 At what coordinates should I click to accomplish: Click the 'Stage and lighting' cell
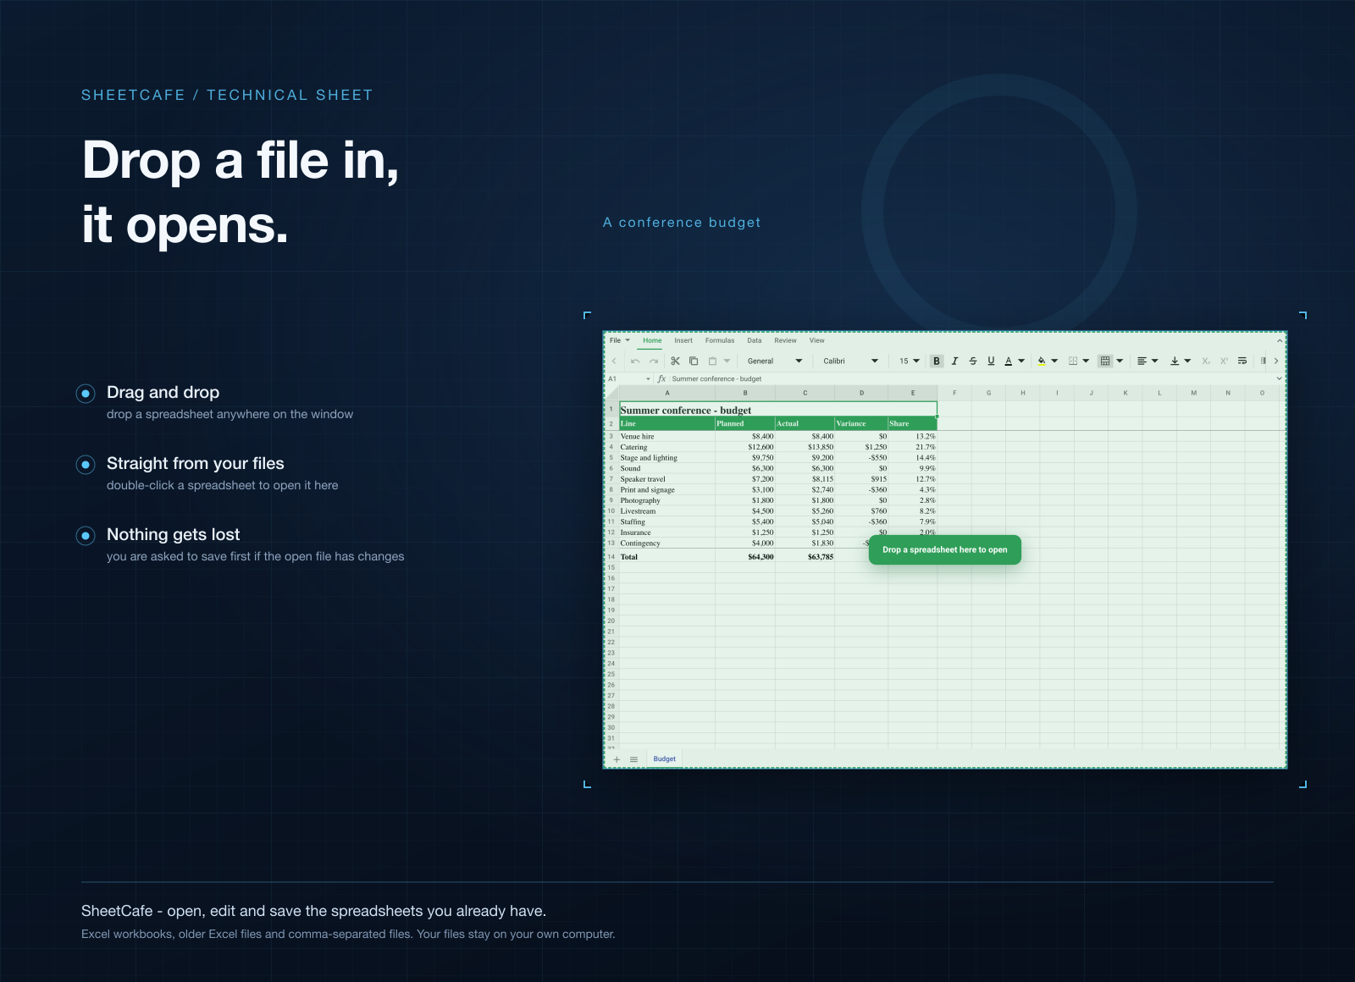click(x=667, y=458)
